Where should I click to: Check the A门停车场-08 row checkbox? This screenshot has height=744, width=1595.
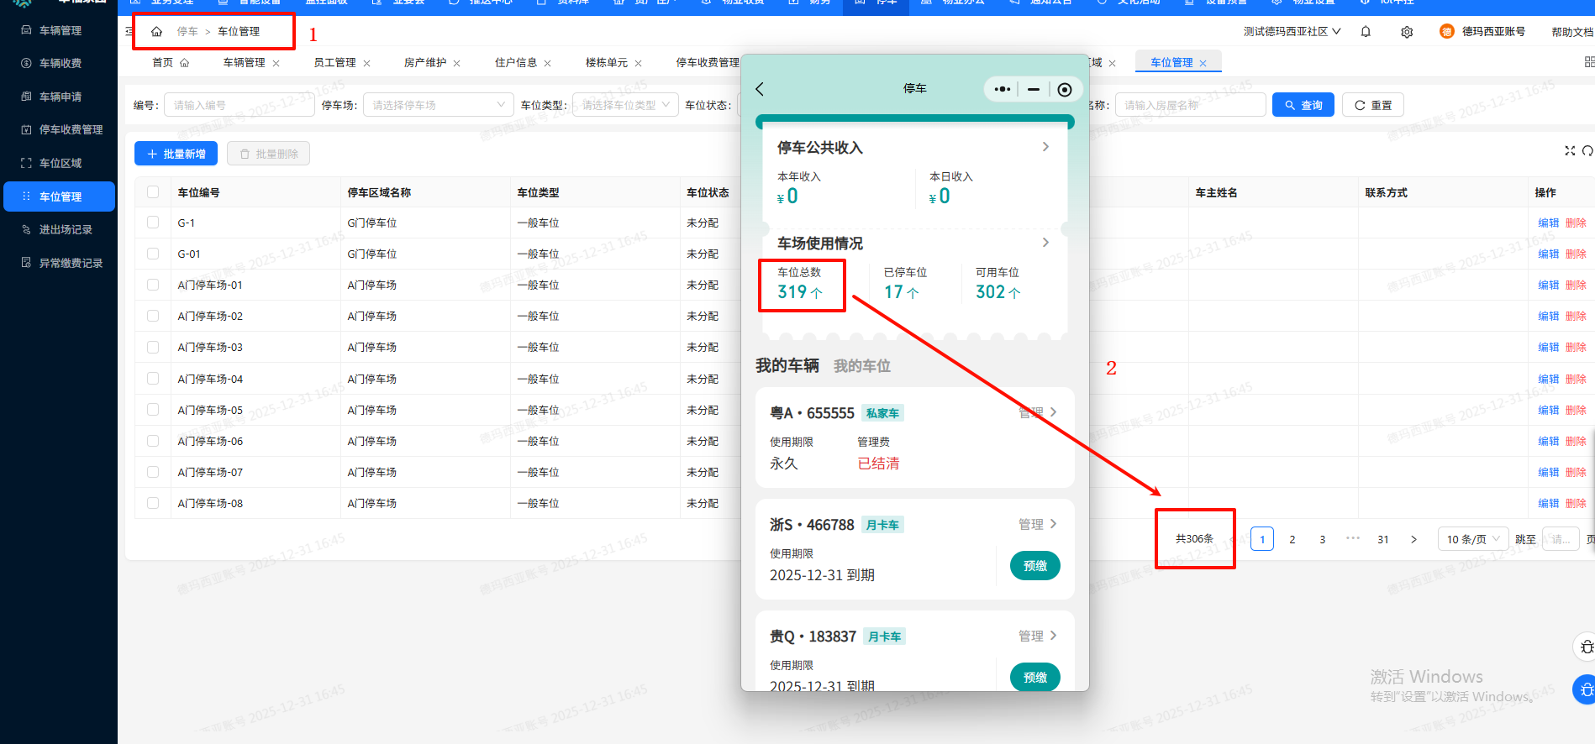point(153,503)
